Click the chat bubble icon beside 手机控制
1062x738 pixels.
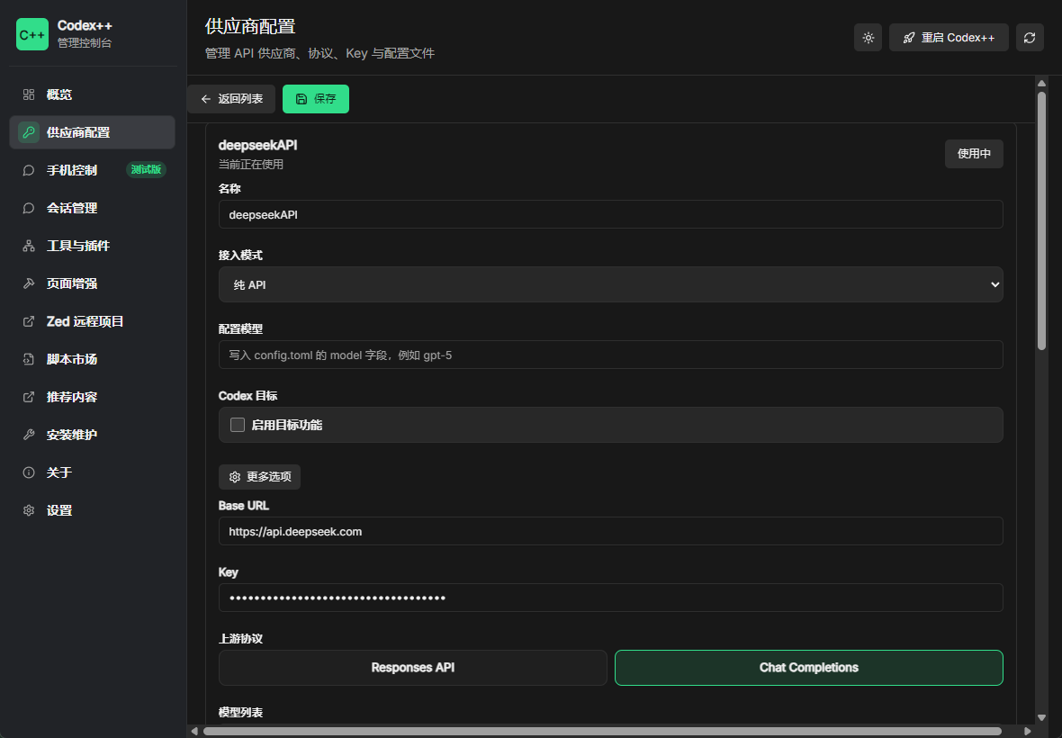click(x=29, y=171)
